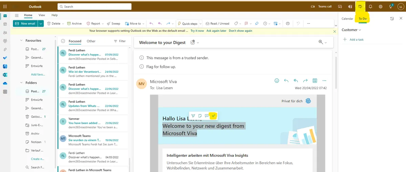The height and width of the screenshot is (172, 406).
Task: Click the New email button
Action: coord(25,24)
